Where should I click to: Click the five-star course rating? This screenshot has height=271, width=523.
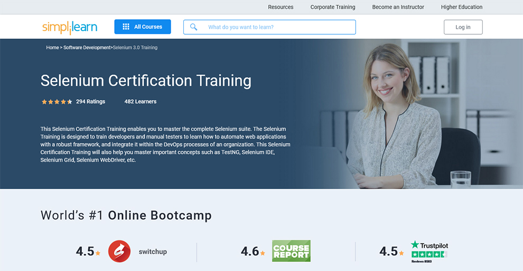click(x=57, y=102)
